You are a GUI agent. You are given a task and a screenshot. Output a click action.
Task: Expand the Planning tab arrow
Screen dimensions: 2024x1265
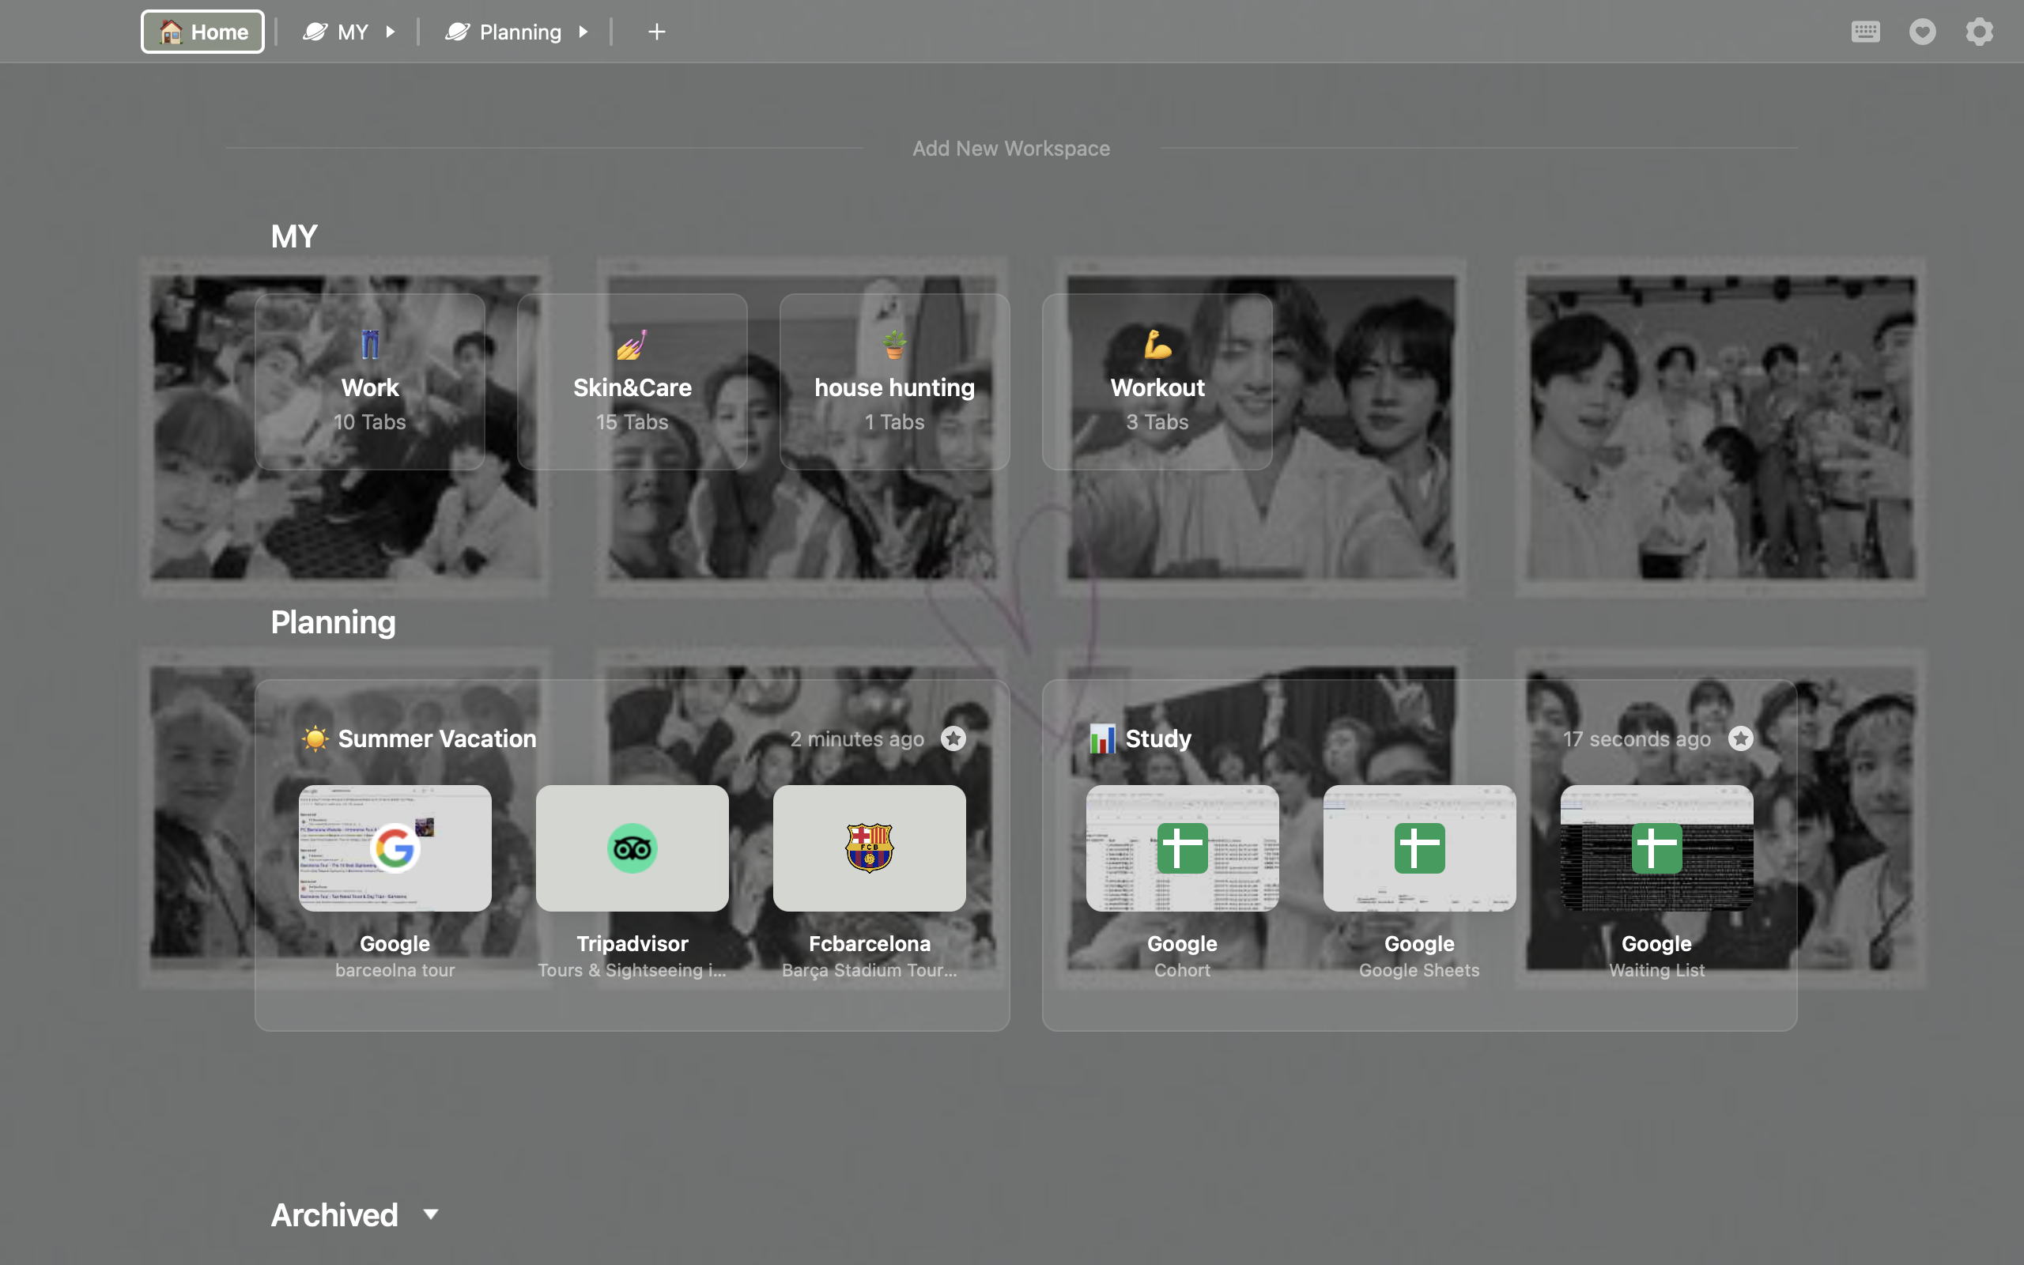click(x=583, y=32)
